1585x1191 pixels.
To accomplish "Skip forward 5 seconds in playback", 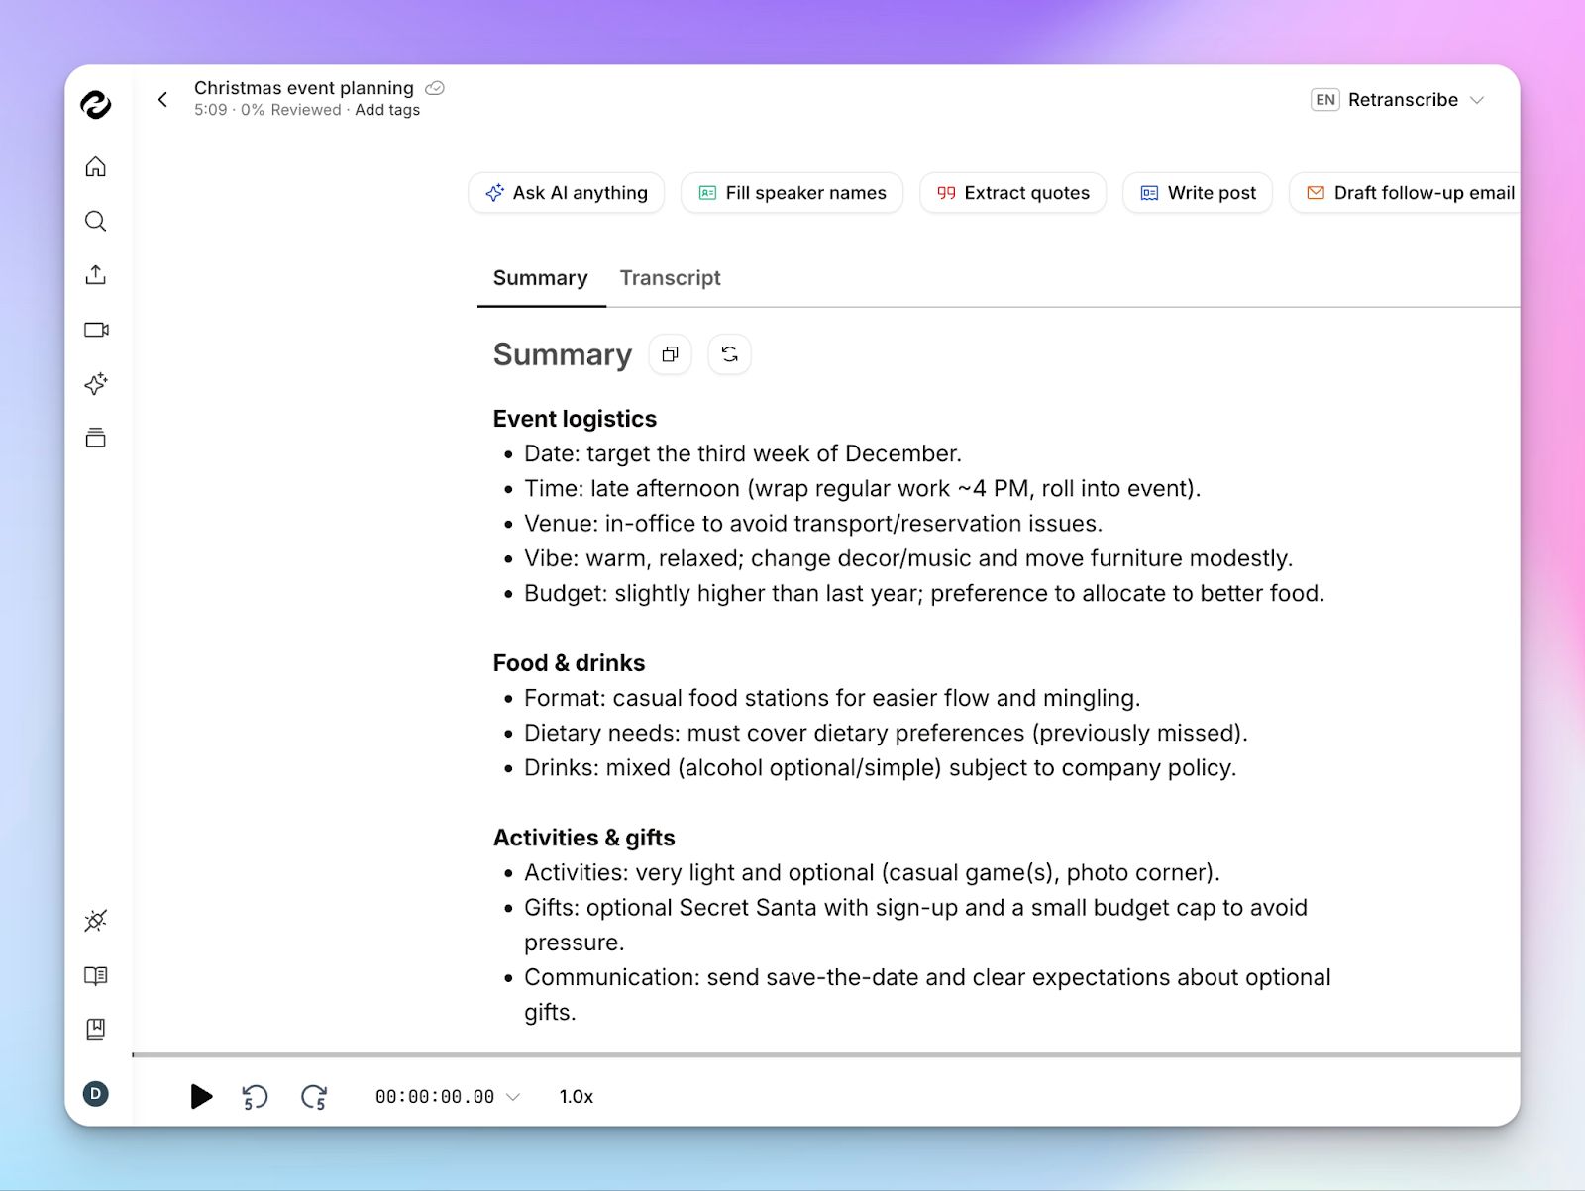I will (314, 1097).
